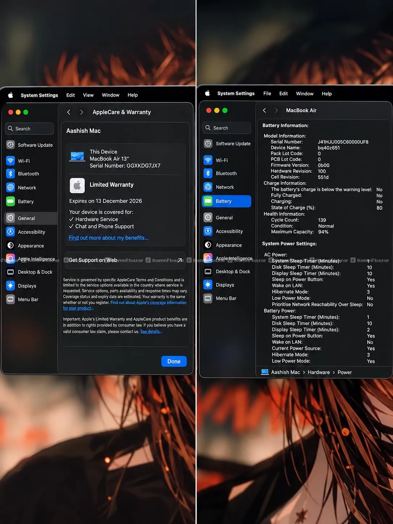Focus the Search field in right window
Viewport: 393px width, 524px height.
(x=227, y=128)
